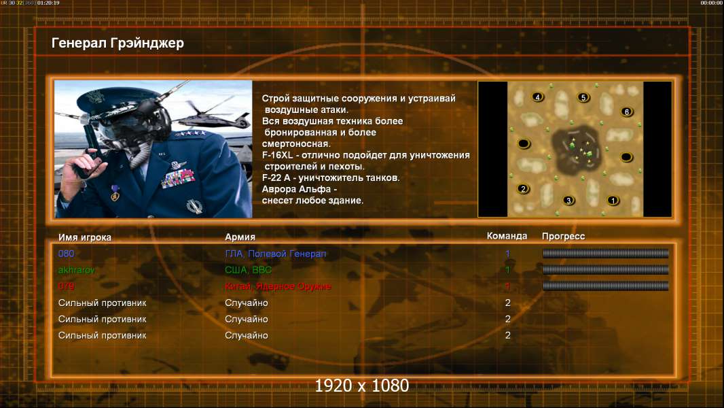The width and height of the screenshot is (724, 408).
Task: Click the red player name 079
Action: 66,286
